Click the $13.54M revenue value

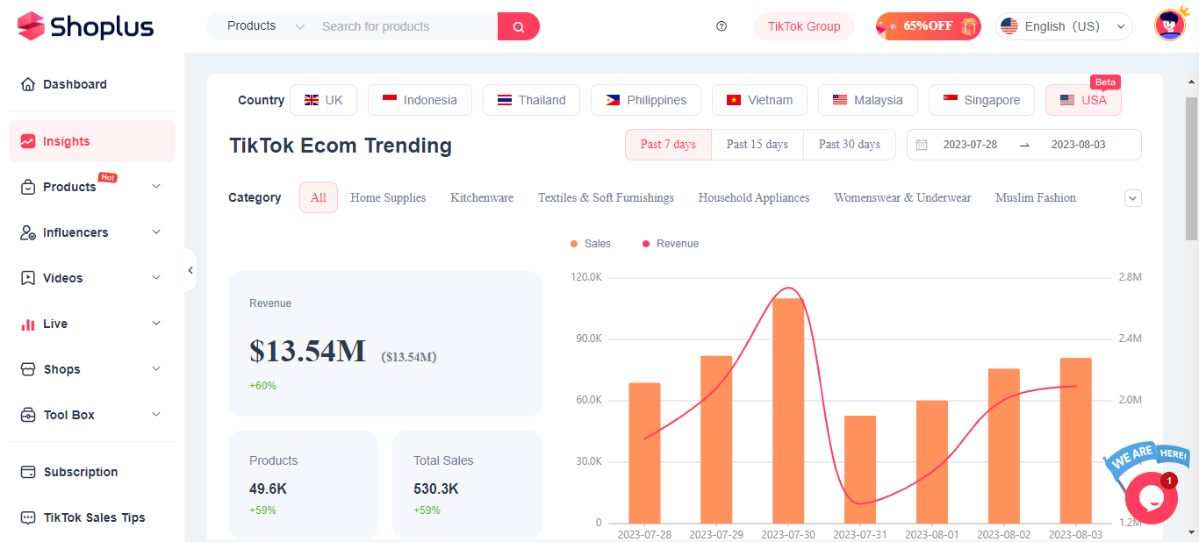coord(307,351)
